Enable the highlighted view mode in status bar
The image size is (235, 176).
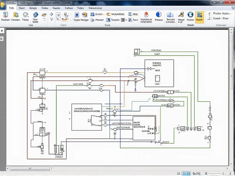pos(186,173)
